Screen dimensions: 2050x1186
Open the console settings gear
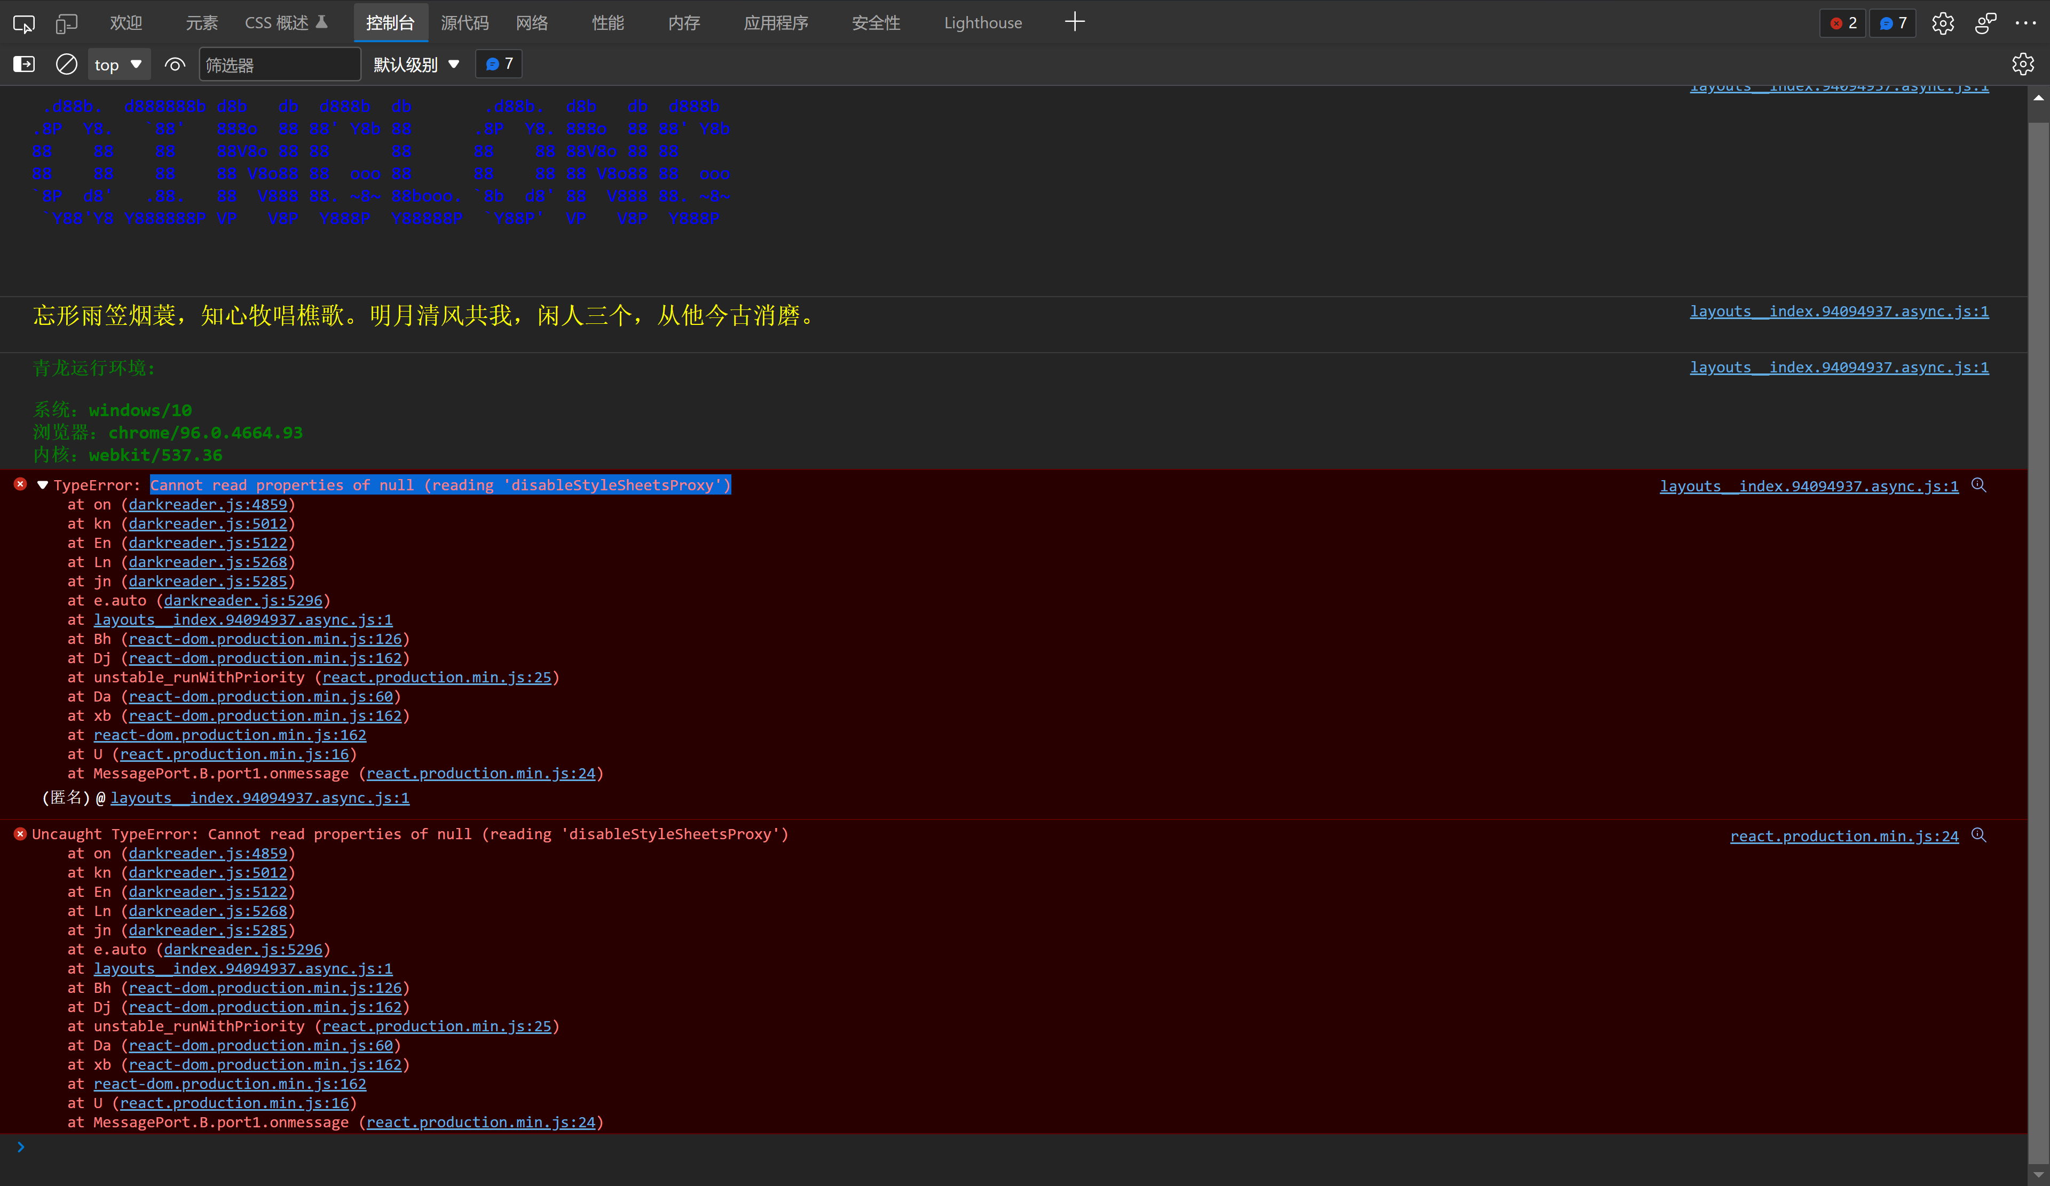point(2023,64)
